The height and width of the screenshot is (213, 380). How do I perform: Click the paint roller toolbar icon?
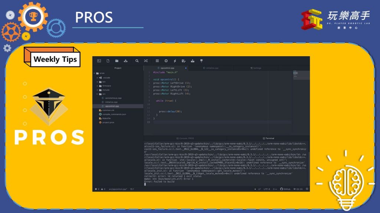tap(202, 61)
